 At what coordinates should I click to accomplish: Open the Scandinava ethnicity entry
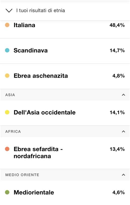point(65,51)
